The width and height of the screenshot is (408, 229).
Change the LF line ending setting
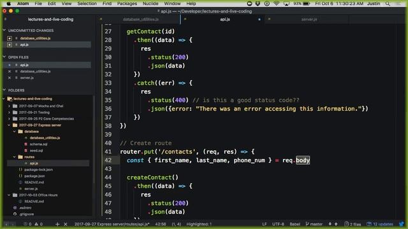(265, 224)
